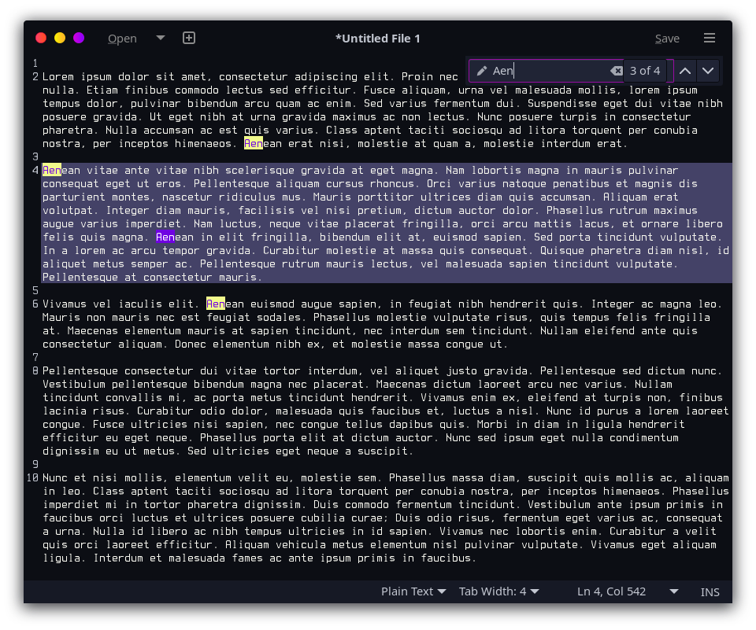This screenshot has width=756, height=630.
Task: Click empty line number 5 in gutter
Action: [35, 290]
